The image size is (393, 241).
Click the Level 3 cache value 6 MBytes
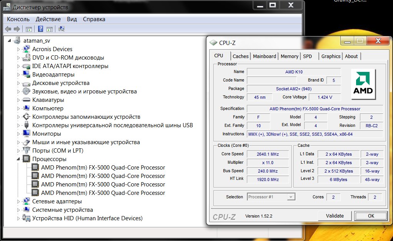[x=338, y=180]
